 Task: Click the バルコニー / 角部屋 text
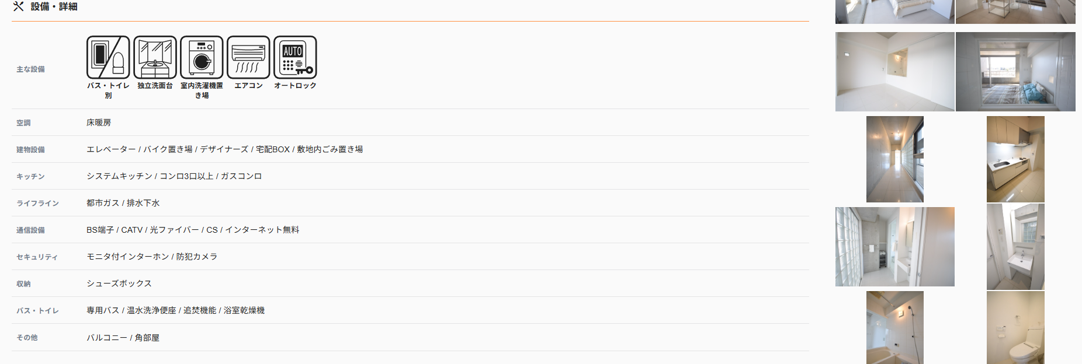123,338
